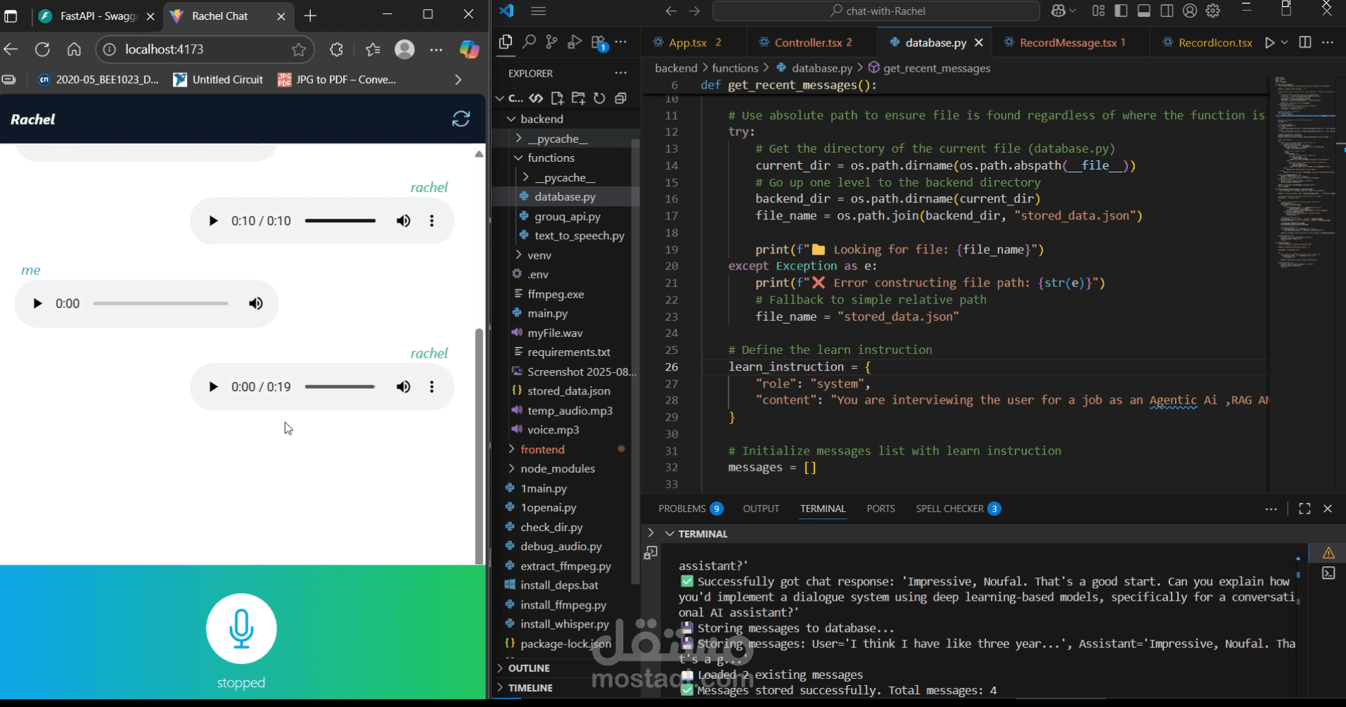Toggle the secondary side bar visibility
Screen dimensions: 1346x707
pyautogui.click(x=1167, y=11)
